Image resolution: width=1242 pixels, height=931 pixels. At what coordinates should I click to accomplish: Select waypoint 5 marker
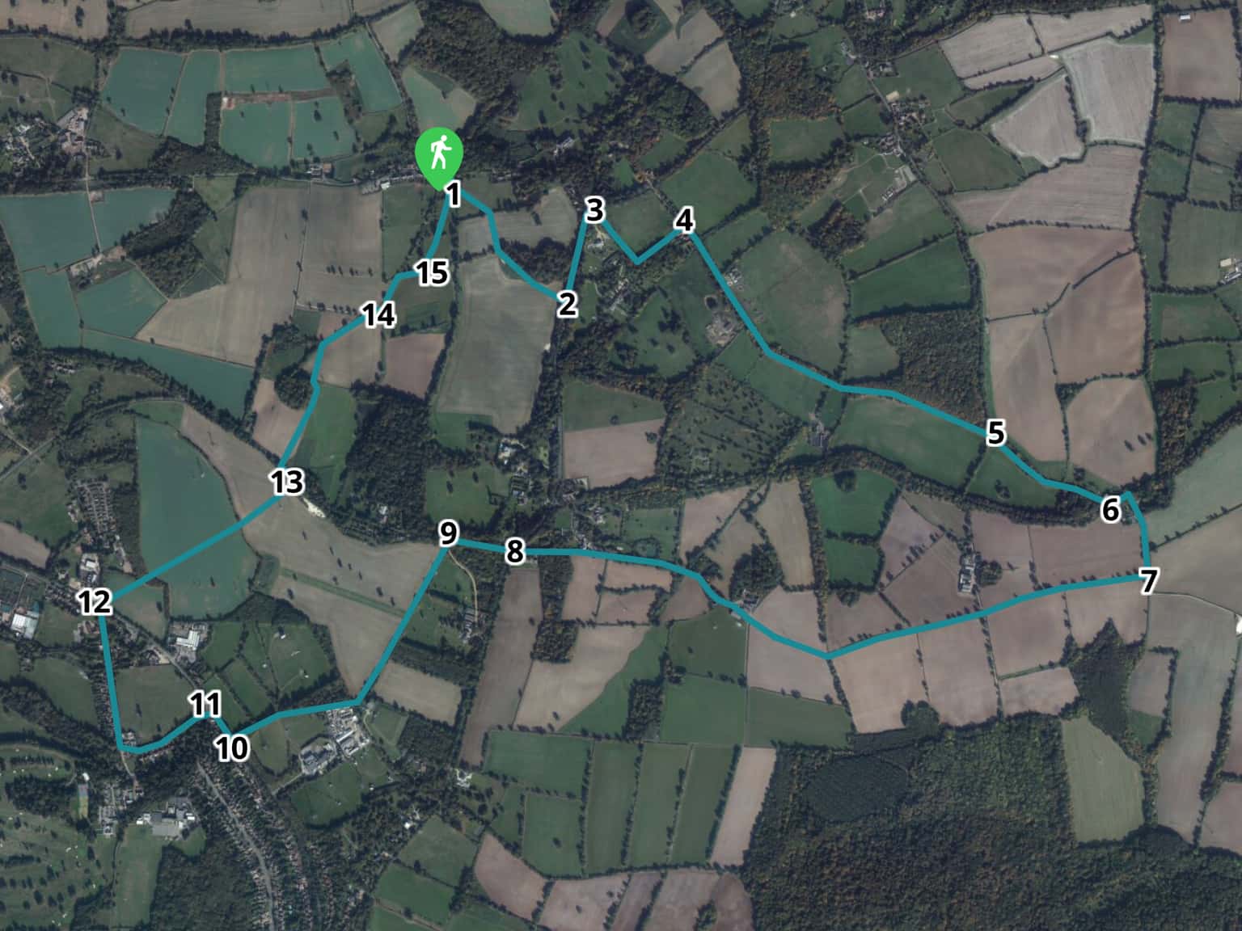tap(995, 433)
